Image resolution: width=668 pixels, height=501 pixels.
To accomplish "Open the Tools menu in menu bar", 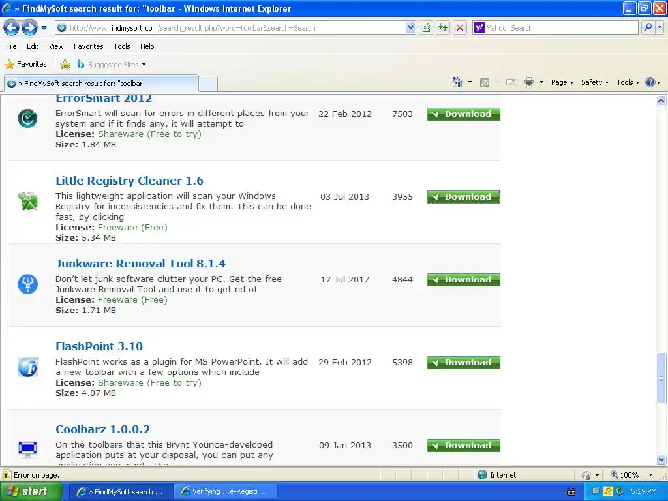I will point(122,46).
